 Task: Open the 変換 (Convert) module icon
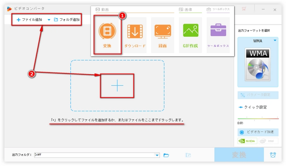pos(108,34)
